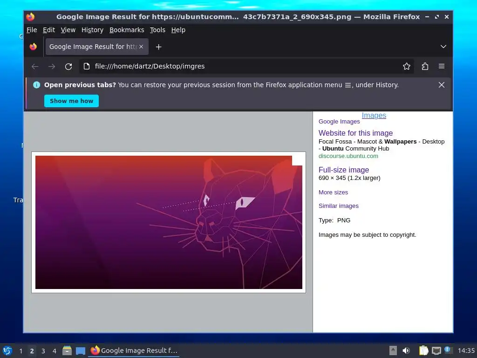
Task: Open the Tools menu
Action: pos(157,30)
